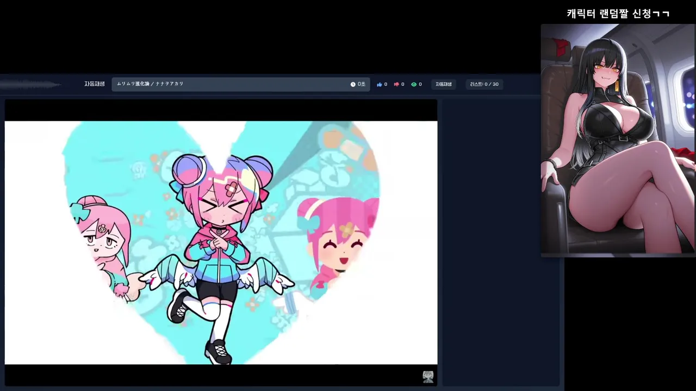
Task: Click the 0초 timer text
Action: pos(362,84)
